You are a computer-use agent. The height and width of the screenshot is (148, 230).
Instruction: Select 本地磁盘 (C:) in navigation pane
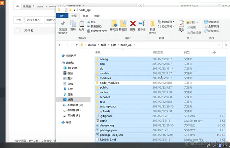73,105
